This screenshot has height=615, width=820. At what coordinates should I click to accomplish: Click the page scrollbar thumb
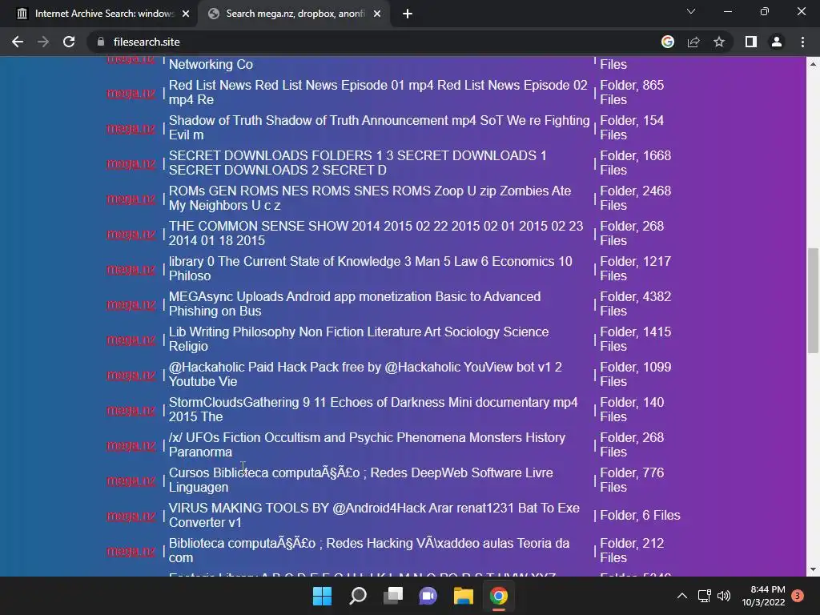[x=813, y=301]
